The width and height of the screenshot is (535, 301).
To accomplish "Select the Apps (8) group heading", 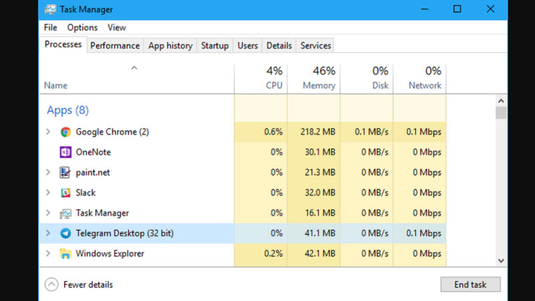I will click(x=68, y=110).
